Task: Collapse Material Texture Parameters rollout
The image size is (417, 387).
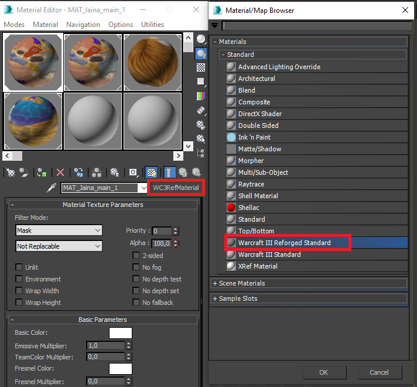Action: [x=103, y=205]
